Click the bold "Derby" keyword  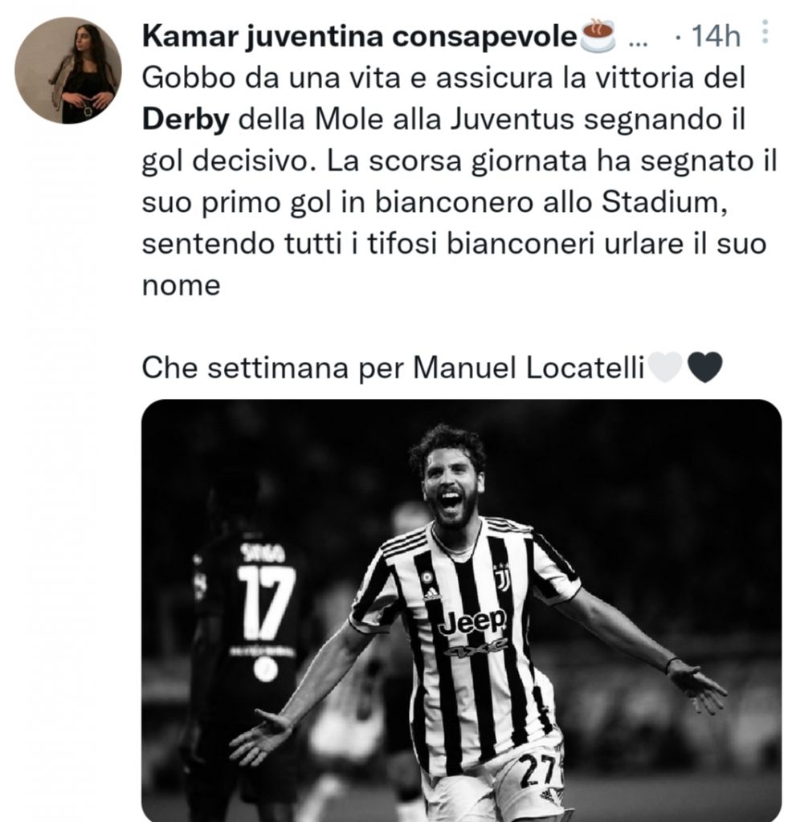tap(186, 120)
